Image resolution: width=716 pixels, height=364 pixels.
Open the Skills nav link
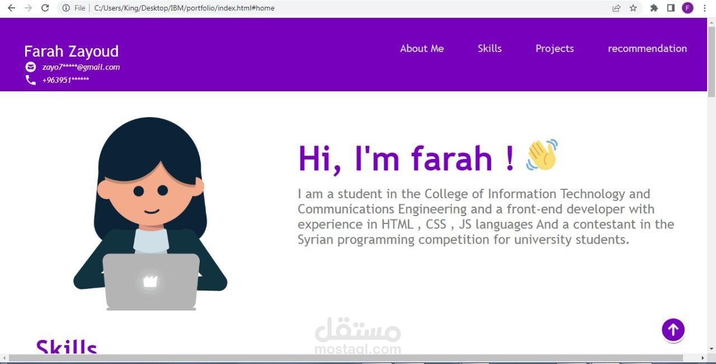pyautogui.click(x=489, y=49)
